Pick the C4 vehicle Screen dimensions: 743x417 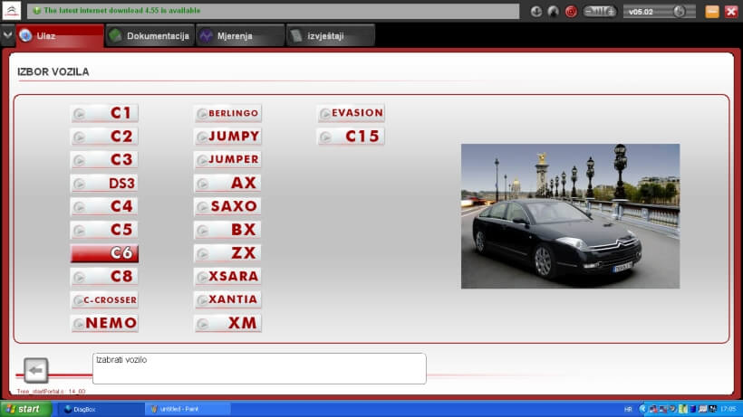point(105,206)
